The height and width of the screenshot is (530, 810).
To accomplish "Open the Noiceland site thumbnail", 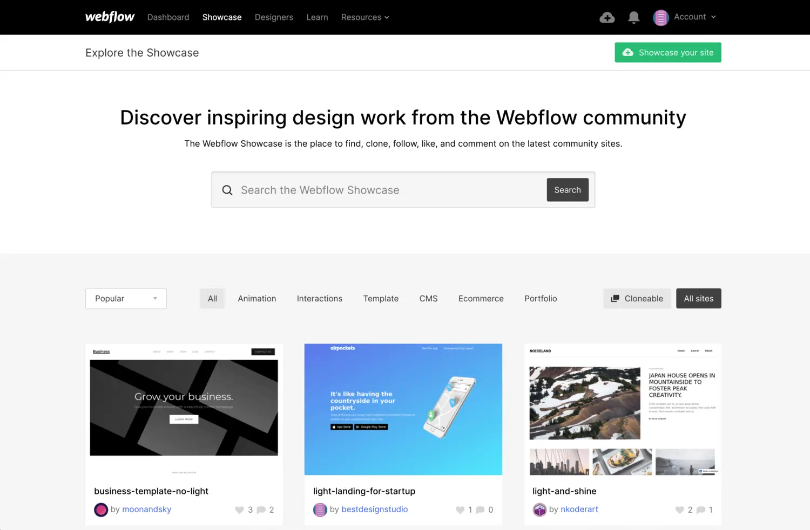I will click(623, 410).
